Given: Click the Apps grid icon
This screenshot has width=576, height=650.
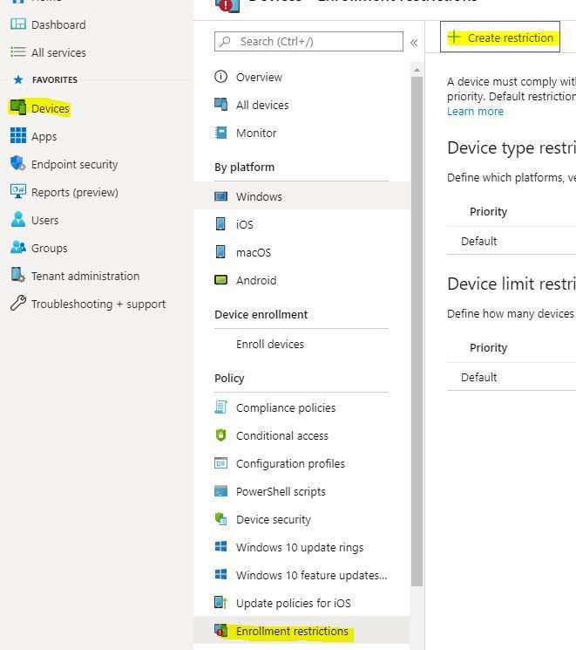Looking at the screenshot, I should click(17, 135).
